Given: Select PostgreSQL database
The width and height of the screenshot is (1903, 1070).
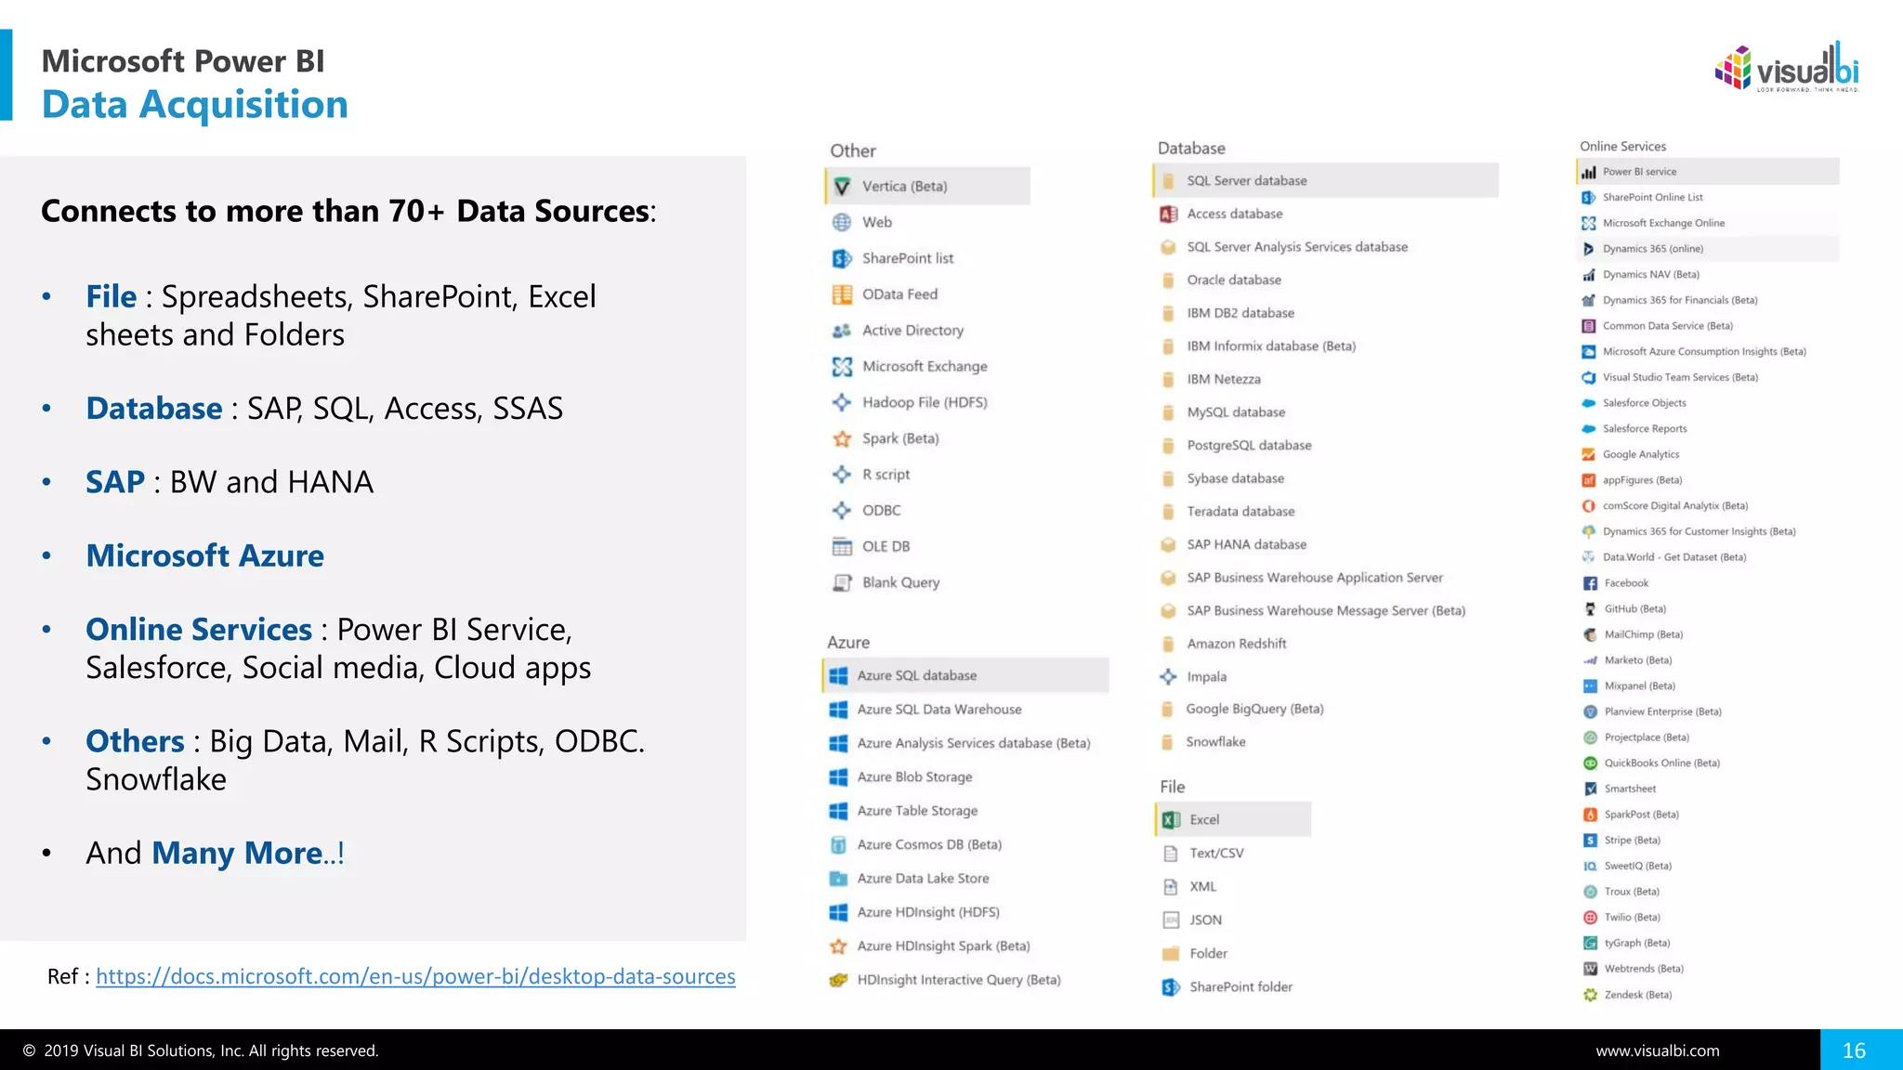Looking at the screenshot, I should [1237, 446].
